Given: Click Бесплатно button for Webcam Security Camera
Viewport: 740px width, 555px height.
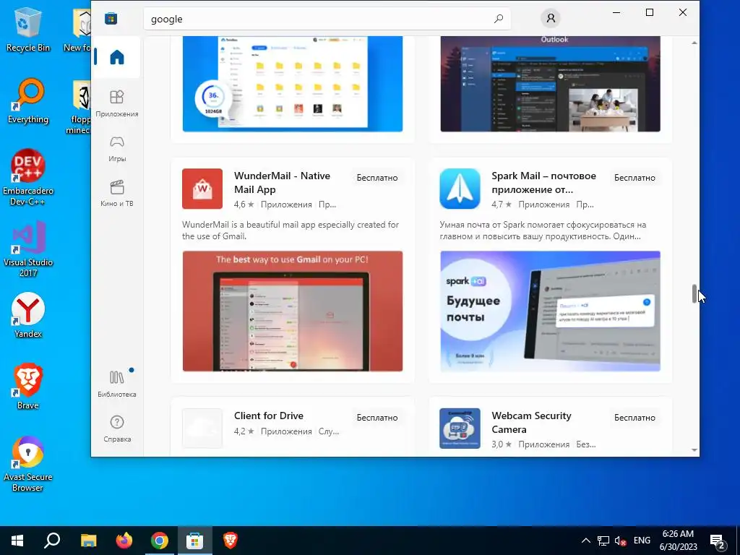Looking at the screenshot, I should pyautogui.click(x=634, y=417).
